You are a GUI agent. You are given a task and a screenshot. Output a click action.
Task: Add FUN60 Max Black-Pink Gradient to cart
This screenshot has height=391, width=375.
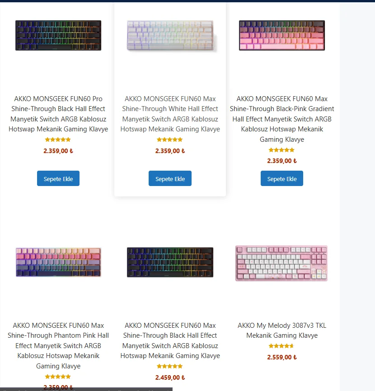tap(282, 179)
